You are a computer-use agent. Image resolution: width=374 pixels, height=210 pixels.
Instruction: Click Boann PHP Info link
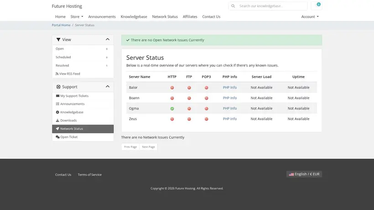point(230,98)
